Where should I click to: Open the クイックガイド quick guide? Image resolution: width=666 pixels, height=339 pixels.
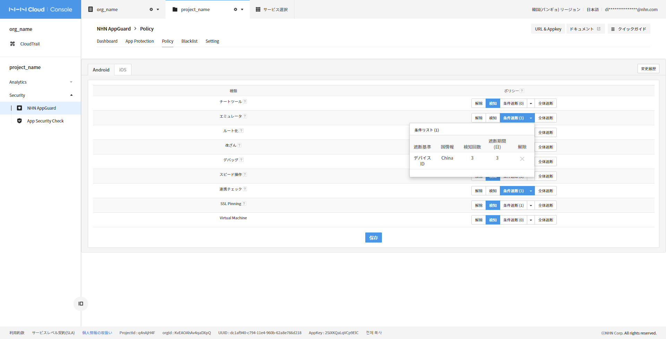coord(629,29)
